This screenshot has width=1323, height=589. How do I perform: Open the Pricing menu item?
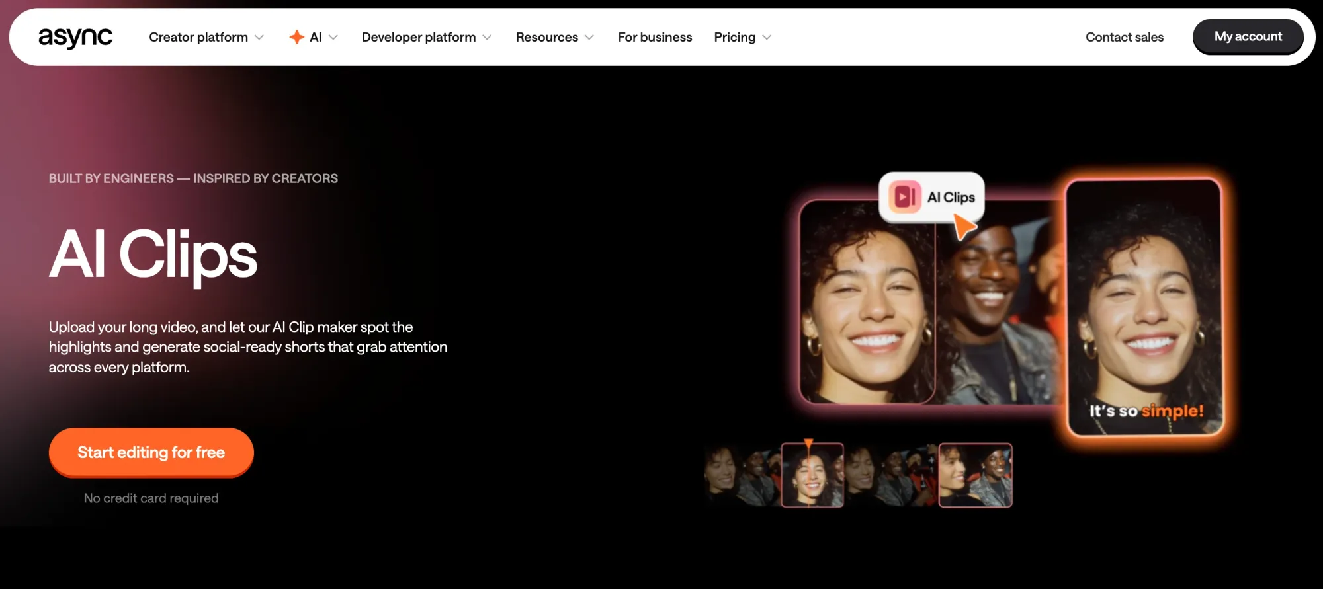click(734, 38)
